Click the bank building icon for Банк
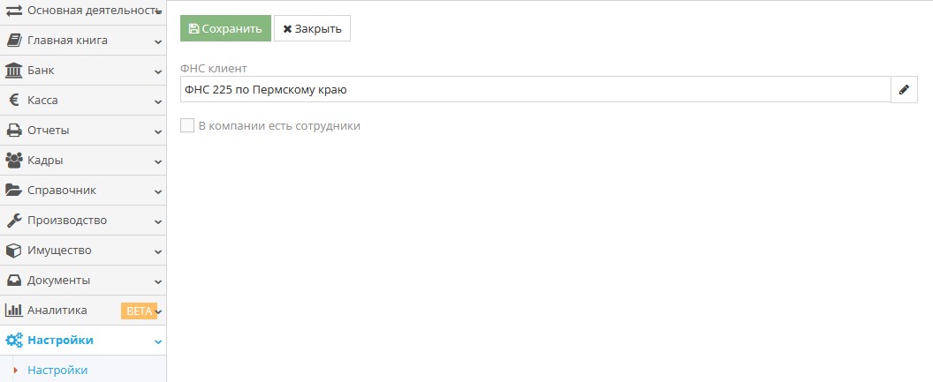 [x=13, y=70]
